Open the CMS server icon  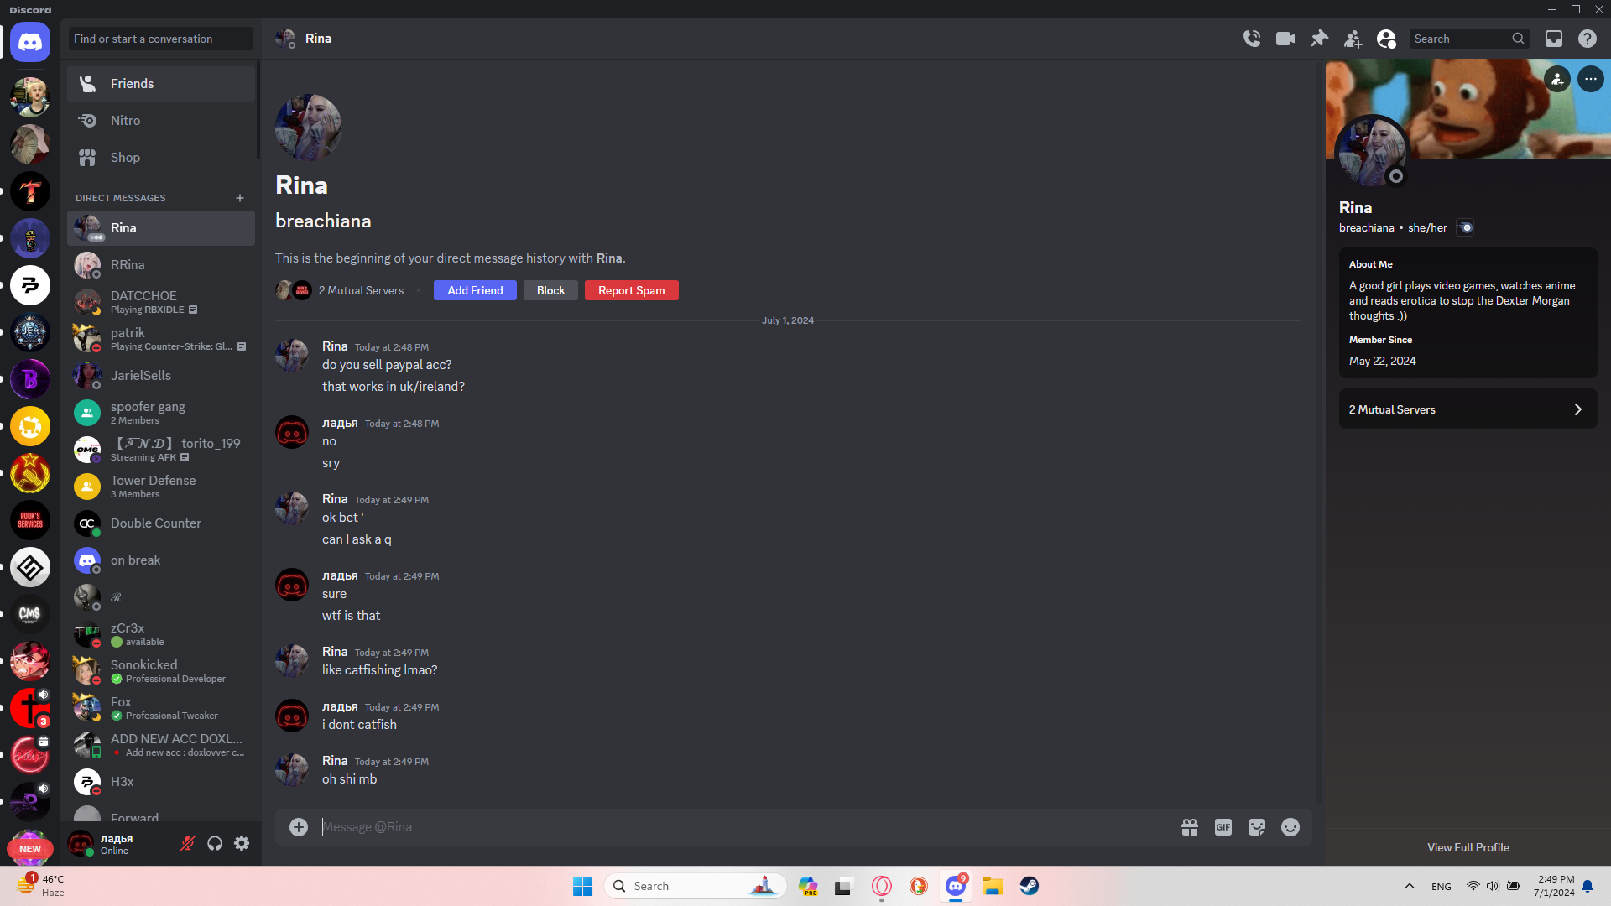coord(30,614)
